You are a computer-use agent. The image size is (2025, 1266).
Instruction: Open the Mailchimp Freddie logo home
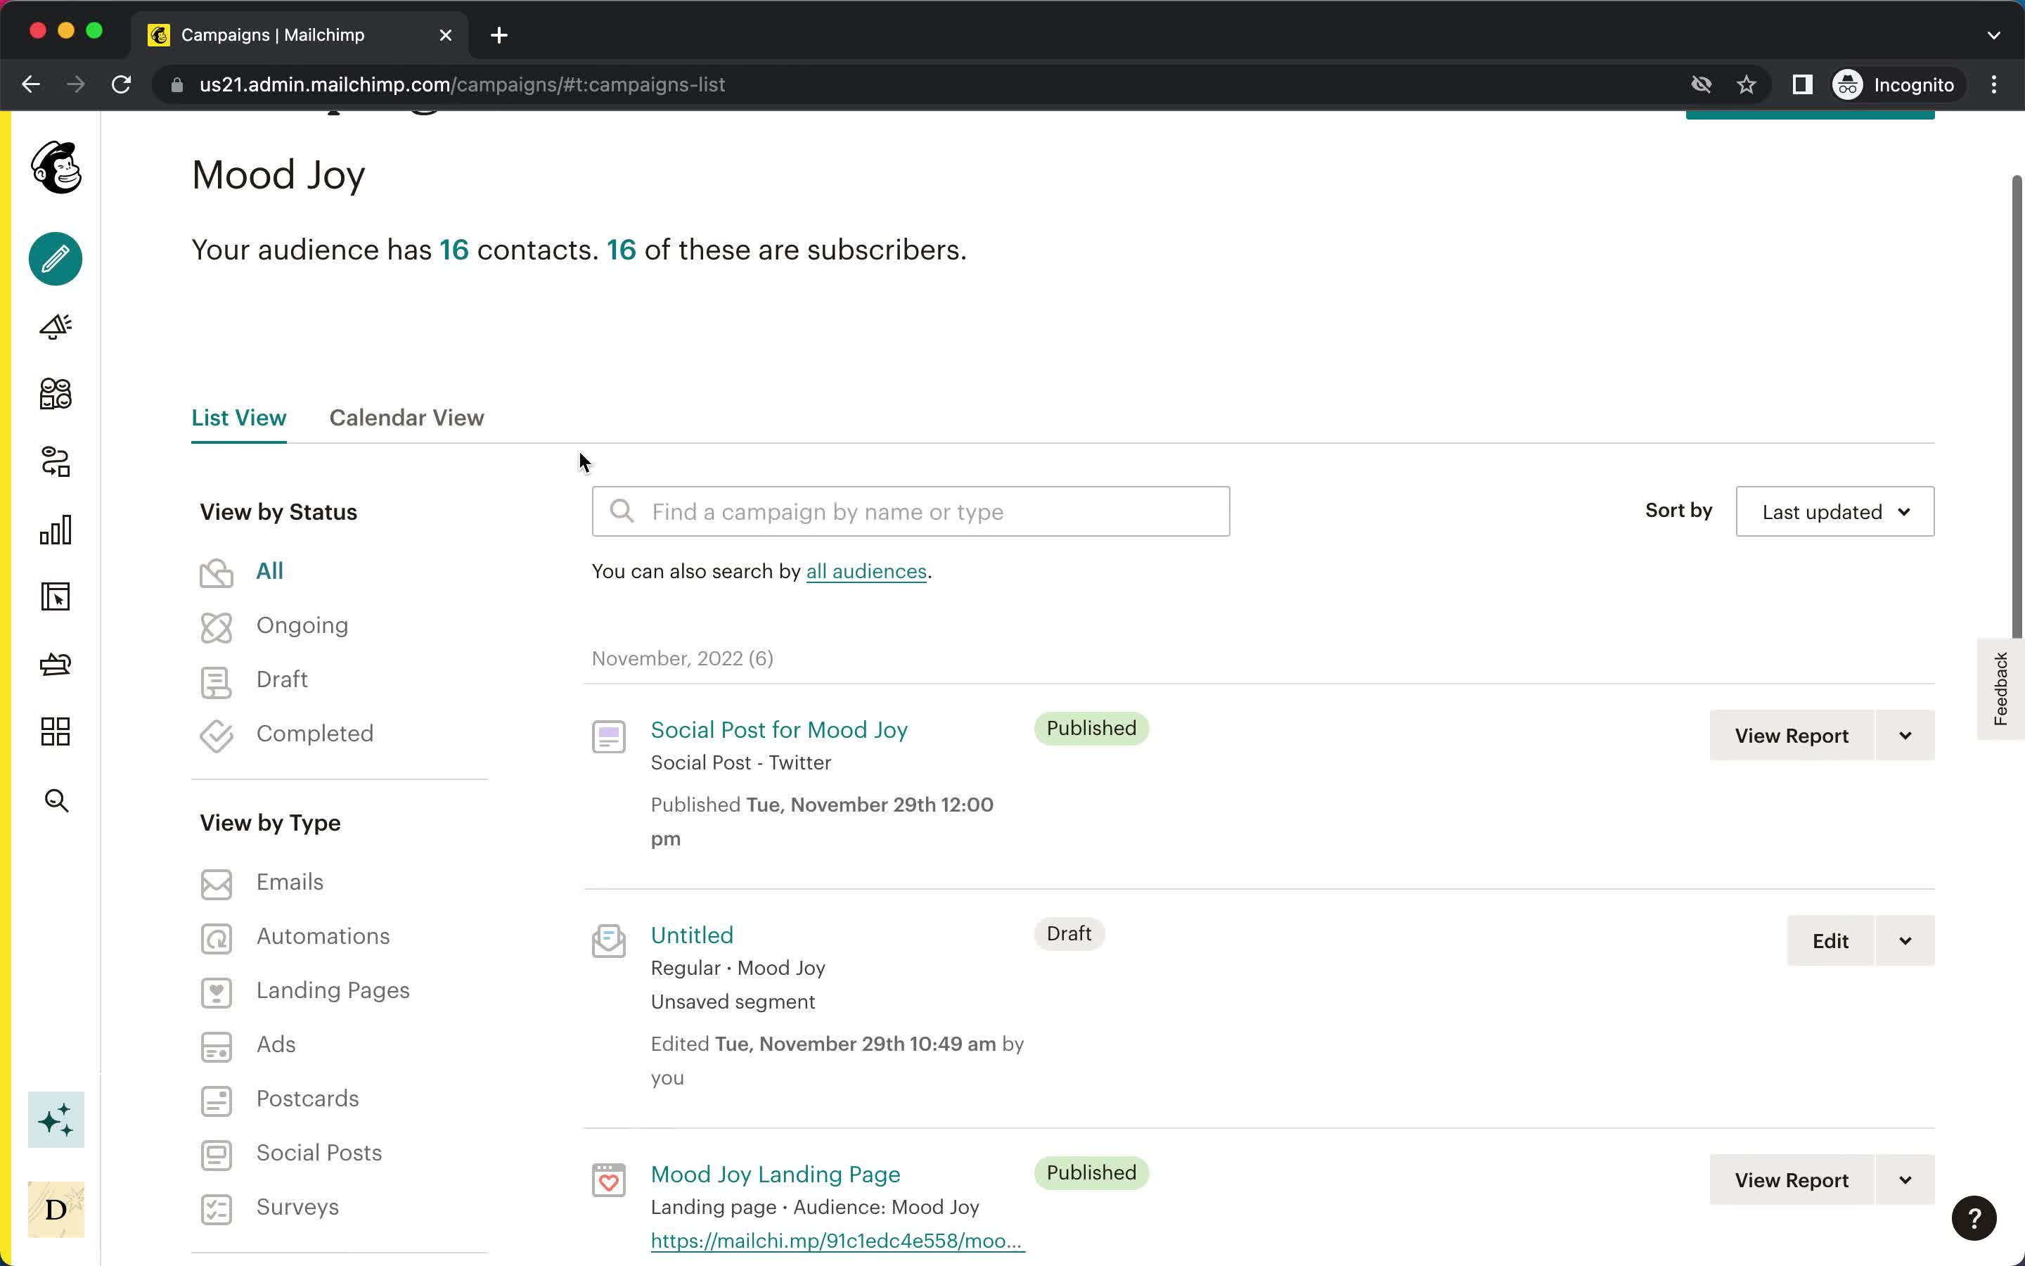pyautogui.click(x=56, y=167)
